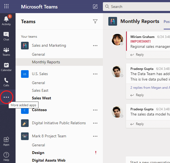This screenshot has height=163, width=170.
Task: Reply to Pradeep Gupta's sales data model post
Action: coord(137,124)
